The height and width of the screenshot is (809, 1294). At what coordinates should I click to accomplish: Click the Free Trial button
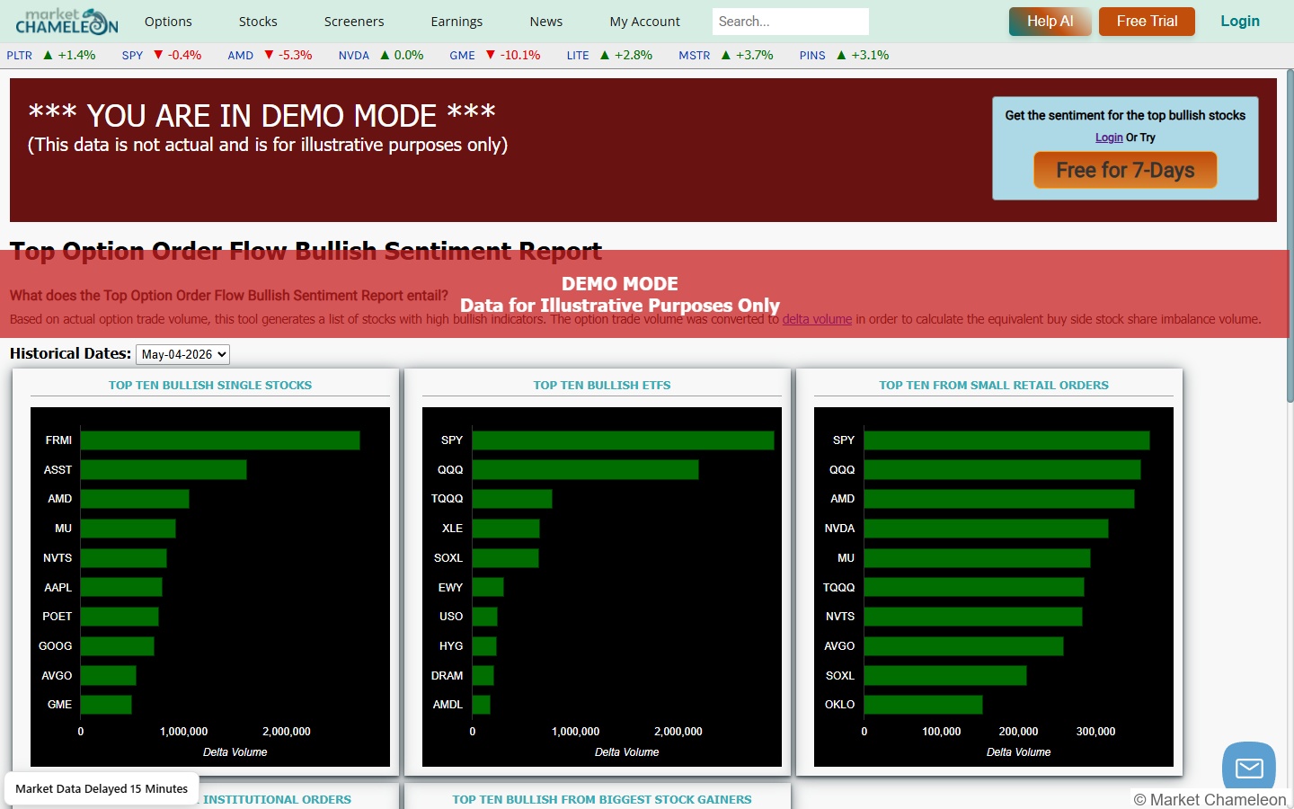coord(1147,22)
